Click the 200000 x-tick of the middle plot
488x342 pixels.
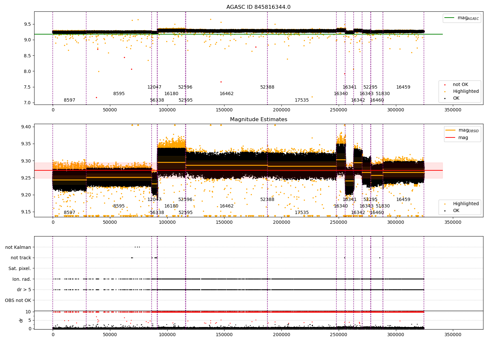click(281, 222)
